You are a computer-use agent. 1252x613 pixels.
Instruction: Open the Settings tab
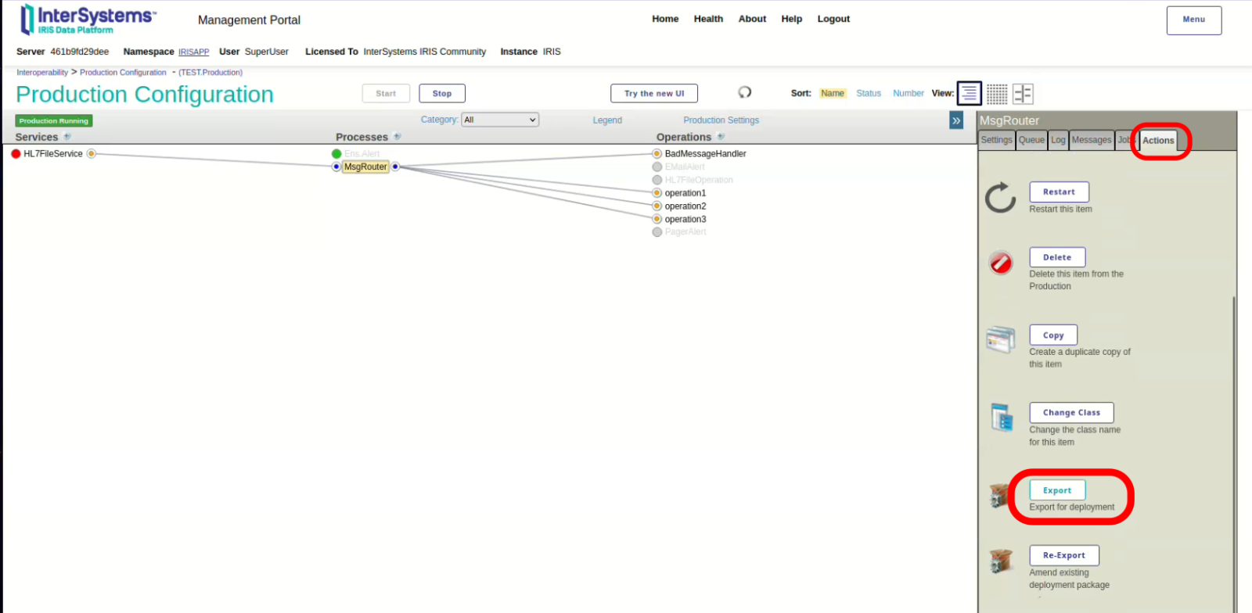[x=996, y=140]
